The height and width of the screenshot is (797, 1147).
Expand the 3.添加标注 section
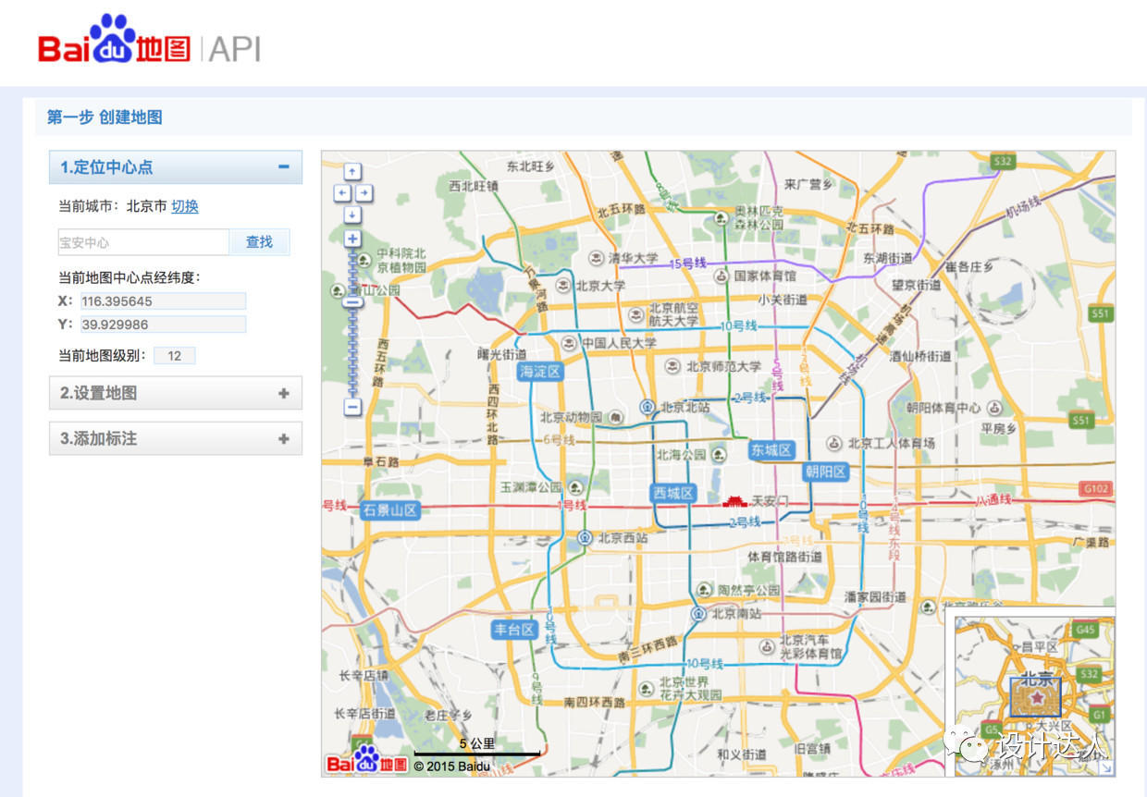click(283, 439)
